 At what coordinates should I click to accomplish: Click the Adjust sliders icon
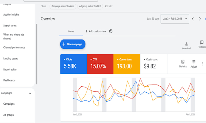[x=194, y=62]
